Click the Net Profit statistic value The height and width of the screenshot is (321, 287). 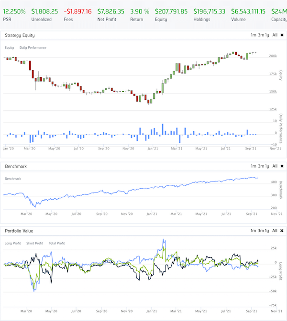pos(110,11)
